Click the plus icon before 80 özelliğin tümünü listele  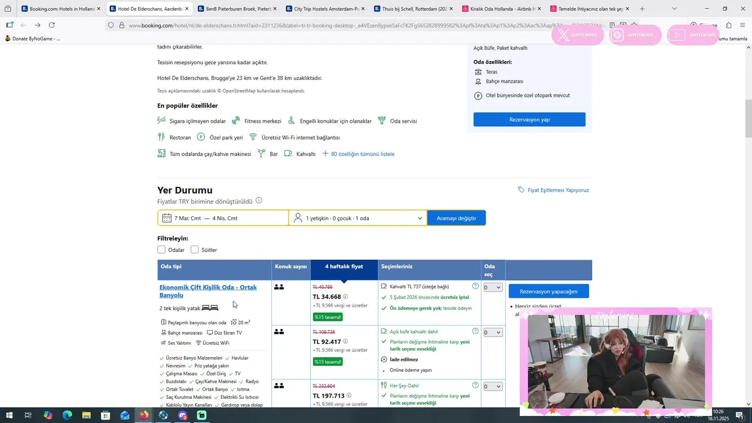[325, 154]
